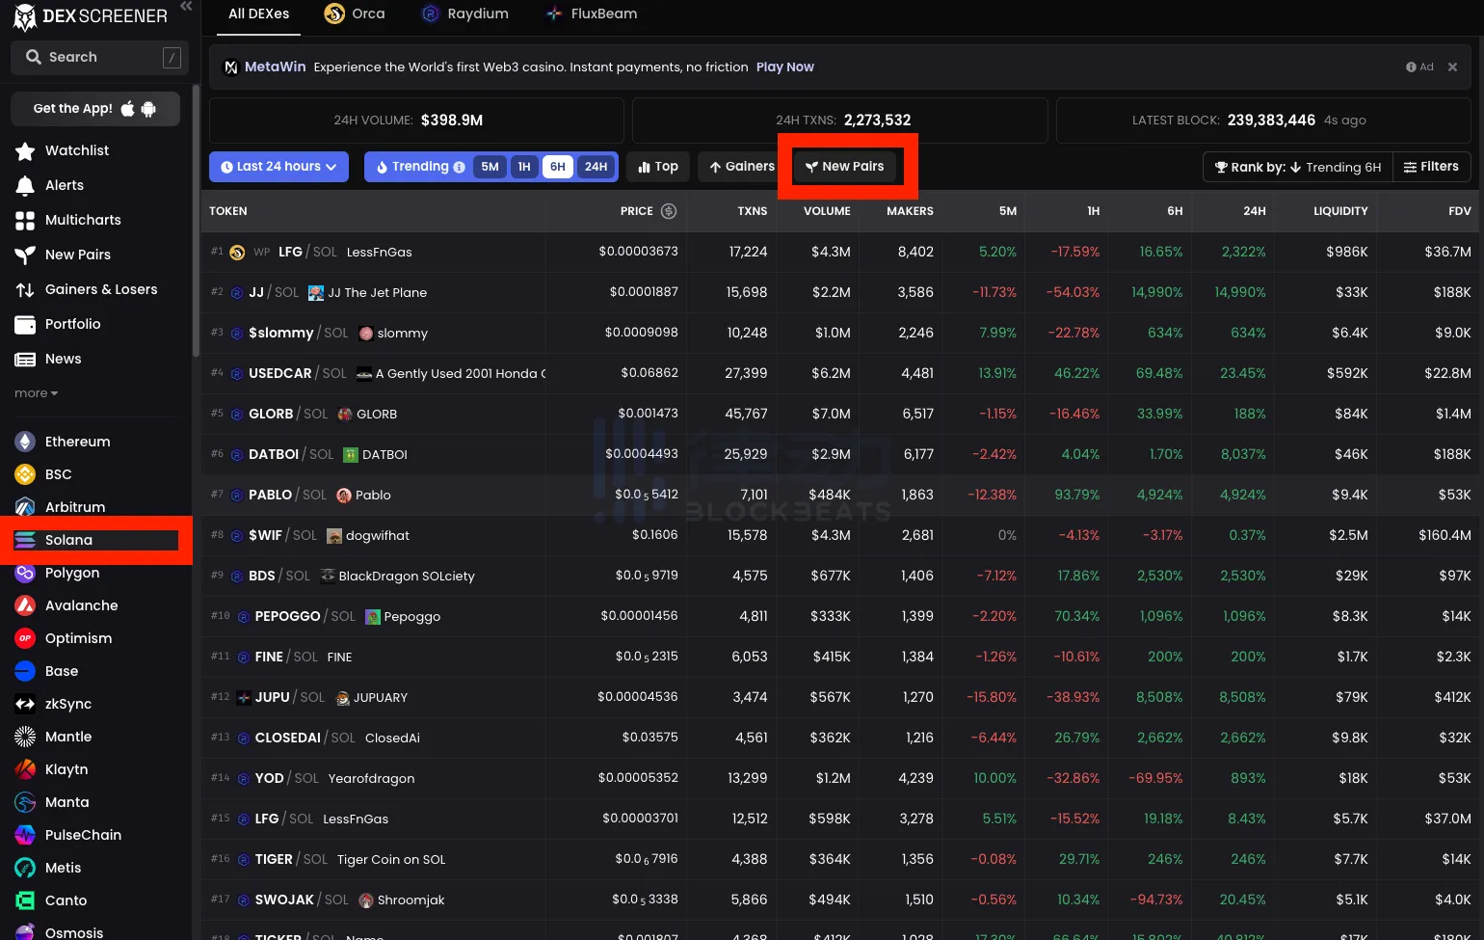Screen dimensions: 1484x940
Task: Open the Filters button
Action: point(1431,167)
